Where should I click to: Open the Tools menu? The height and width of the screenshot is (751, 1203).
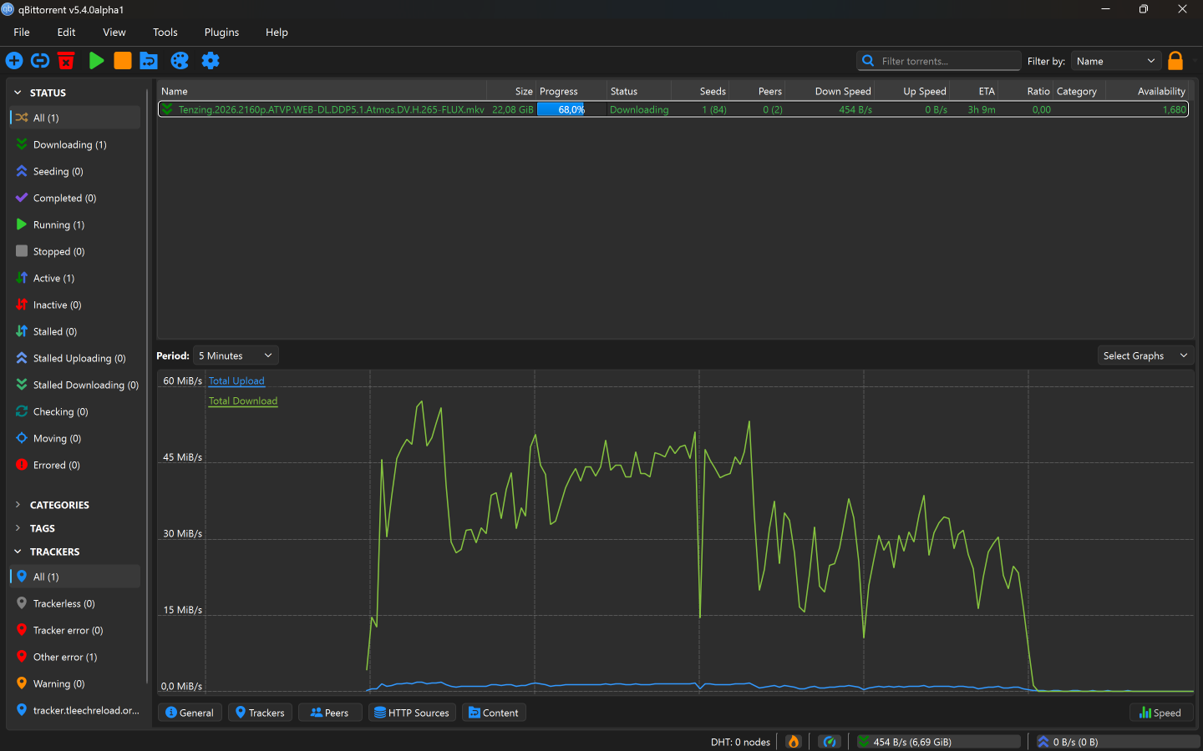tap(165, 33)
